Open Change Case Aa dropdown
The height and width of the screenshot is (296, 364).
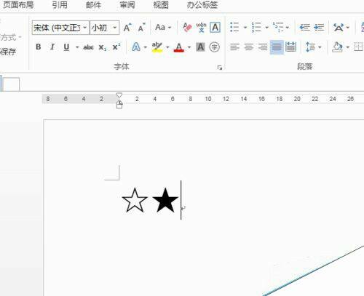click(163, 28)
